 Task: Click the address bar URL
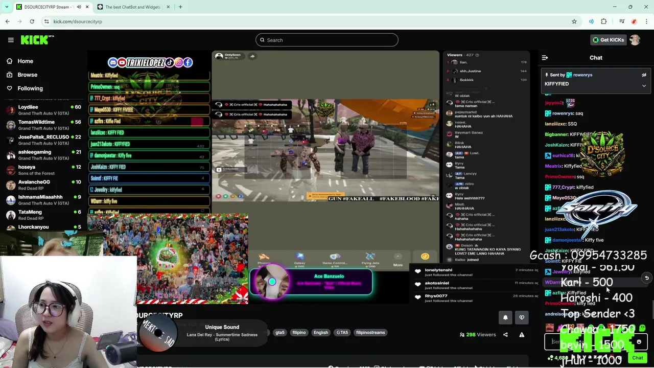click(78, 21)
